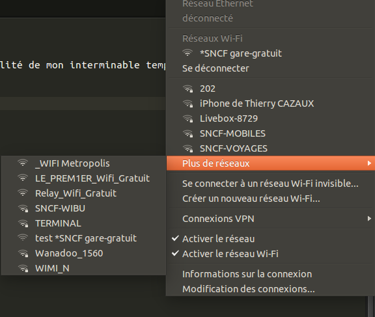Screen dimensions: 375x317
Task: Click Se déconnecter
Action: coord(215,68)
